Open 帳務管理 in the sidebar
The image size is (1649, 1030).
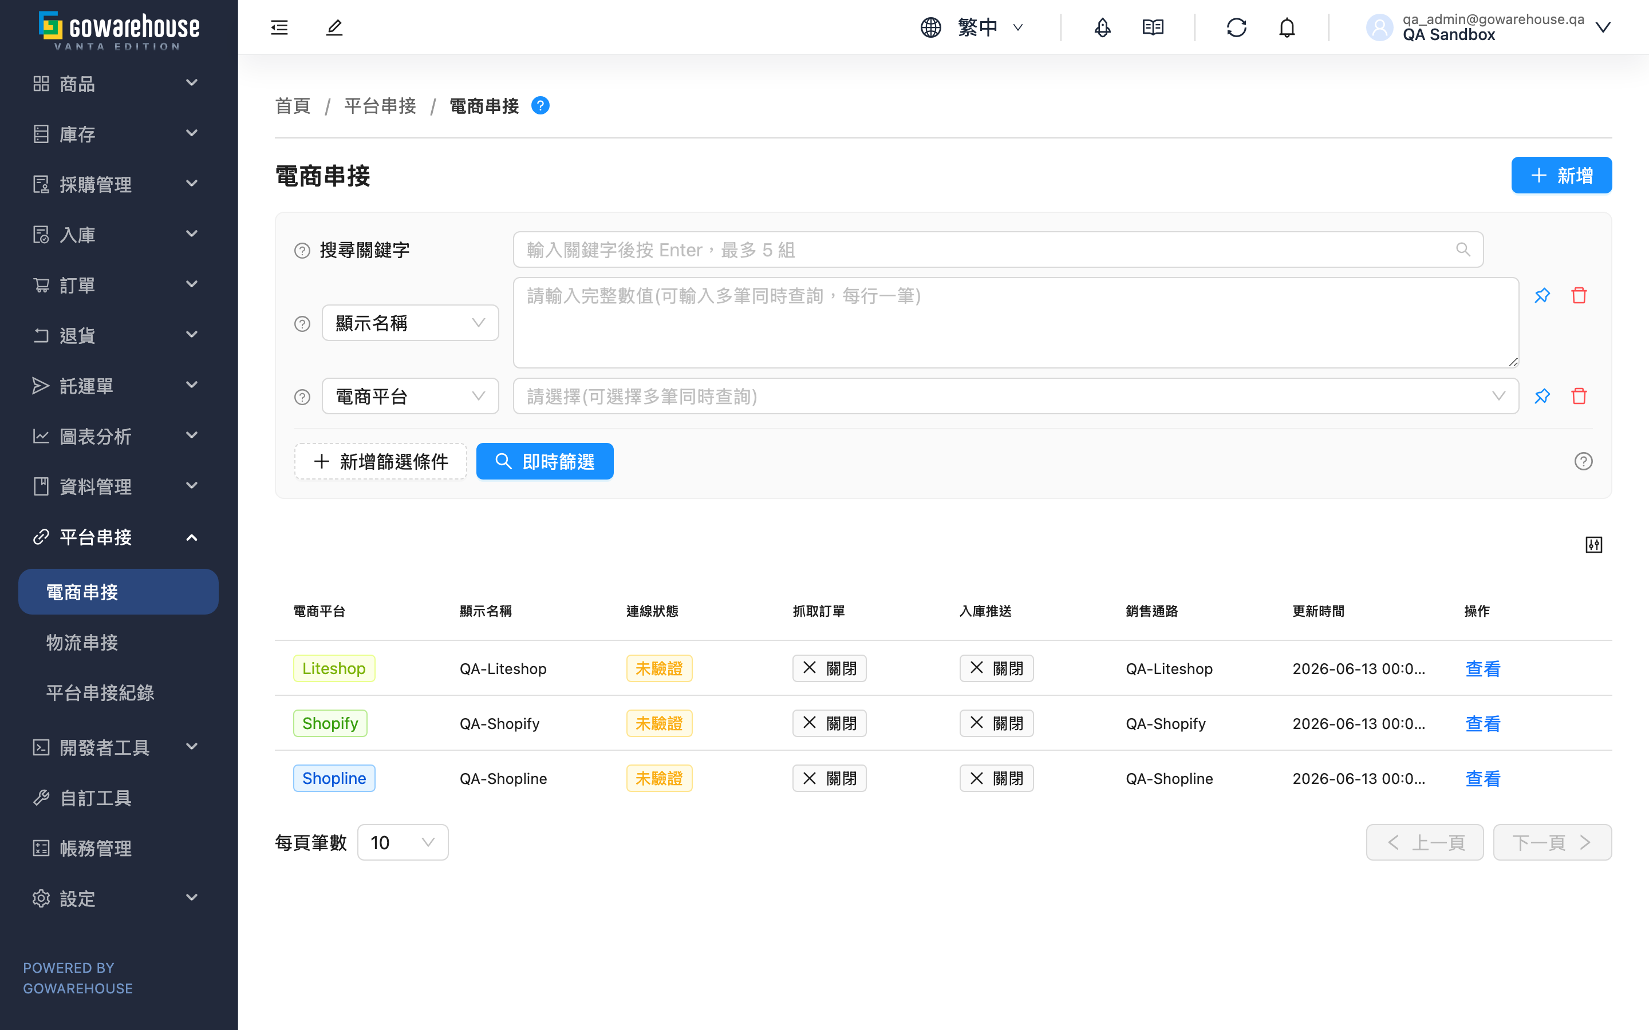(x=118, y=848)
